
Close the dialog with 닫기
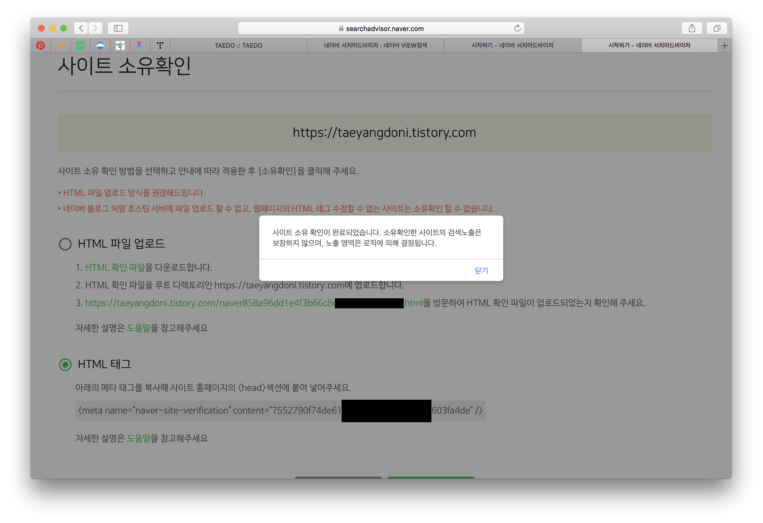pyautogui.click(x=481, y=270)
